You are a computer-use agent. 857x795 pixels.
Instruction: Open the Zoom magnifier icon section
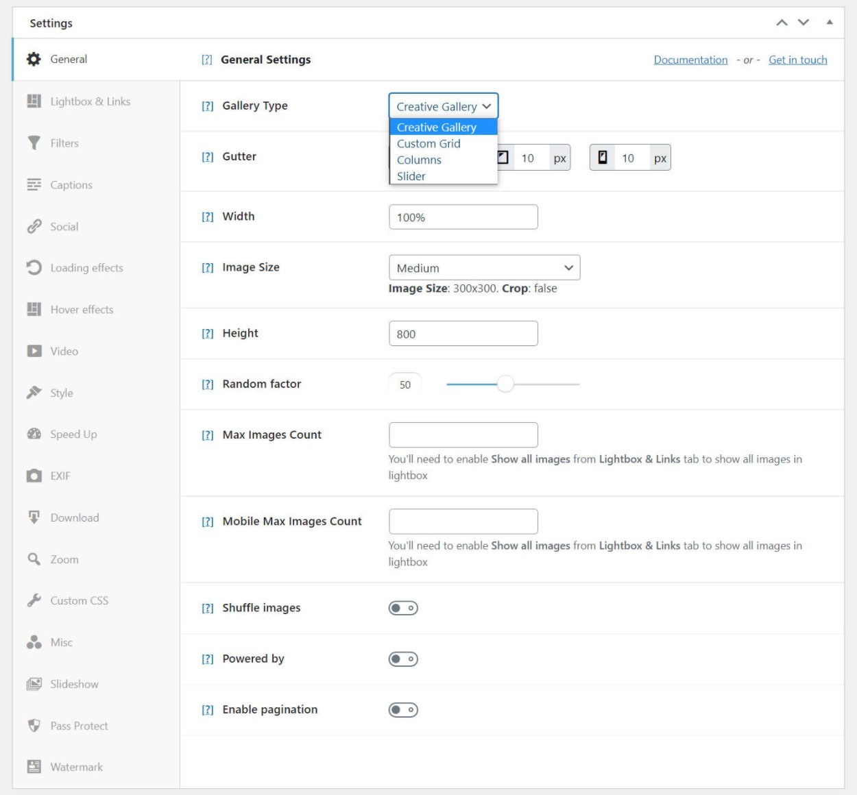point(34,559)
